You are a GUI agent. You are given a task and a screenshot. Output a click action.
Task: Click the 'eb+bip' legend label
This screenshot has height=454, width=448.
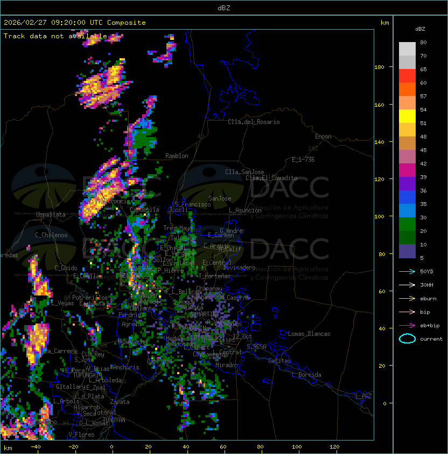pyautogui.click(x=430, y=326)
